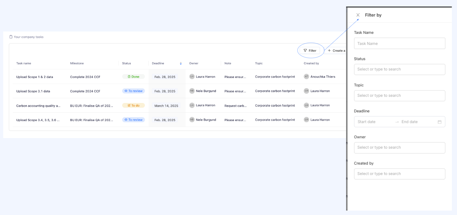Click the clipboard icon beside Your company tasks
The height and width of the screenshot is (215, 457).
point(11,37)
